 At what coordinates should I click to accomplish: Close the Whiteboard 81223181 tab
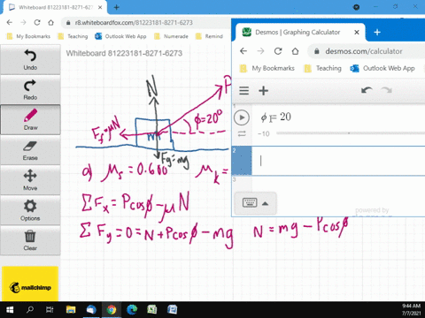[100, 7]
